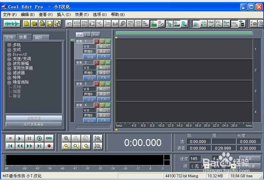
Task: Enable loop playback infinity button
Action: click(x=49, y=138)
